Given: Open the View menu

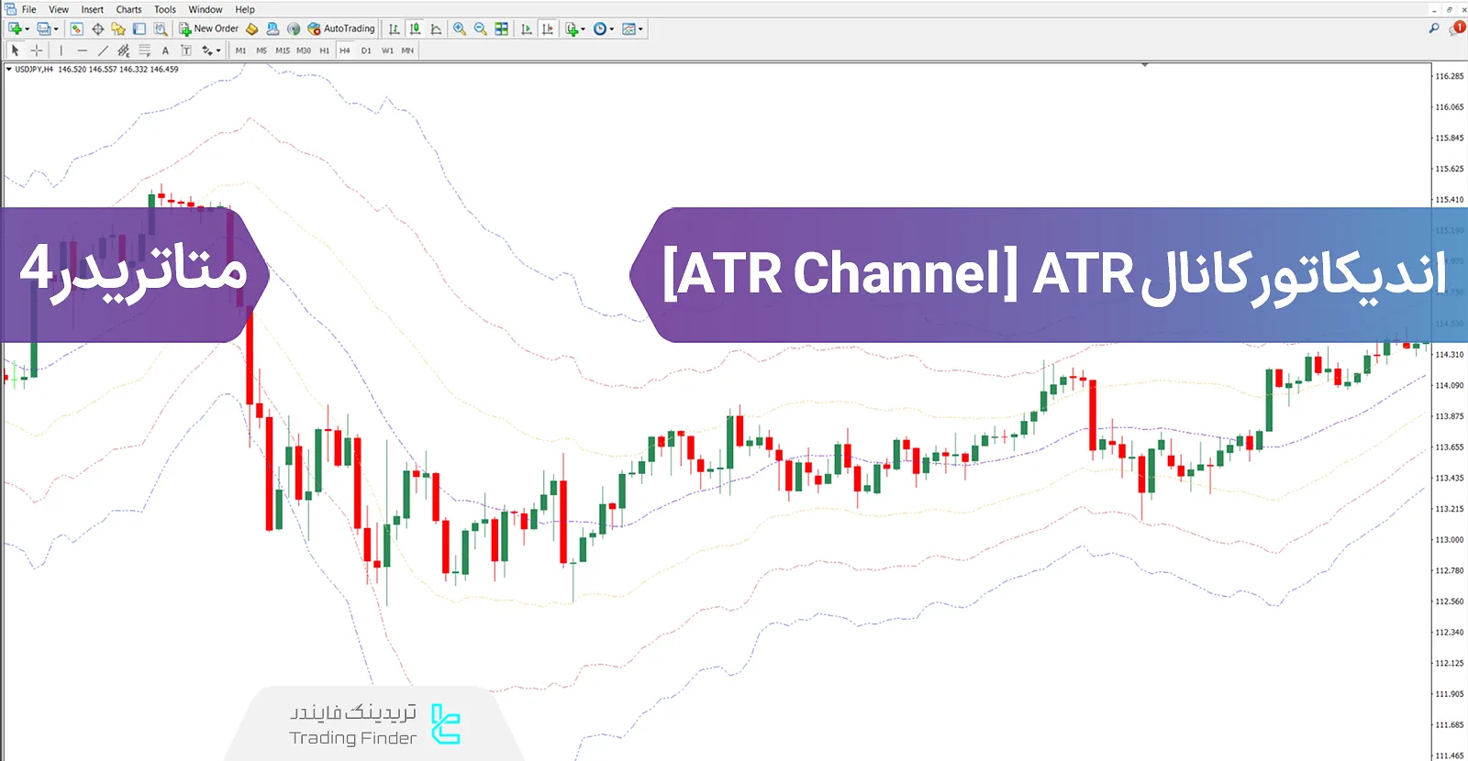Looking at the screenshot, I should coord(59,9).
